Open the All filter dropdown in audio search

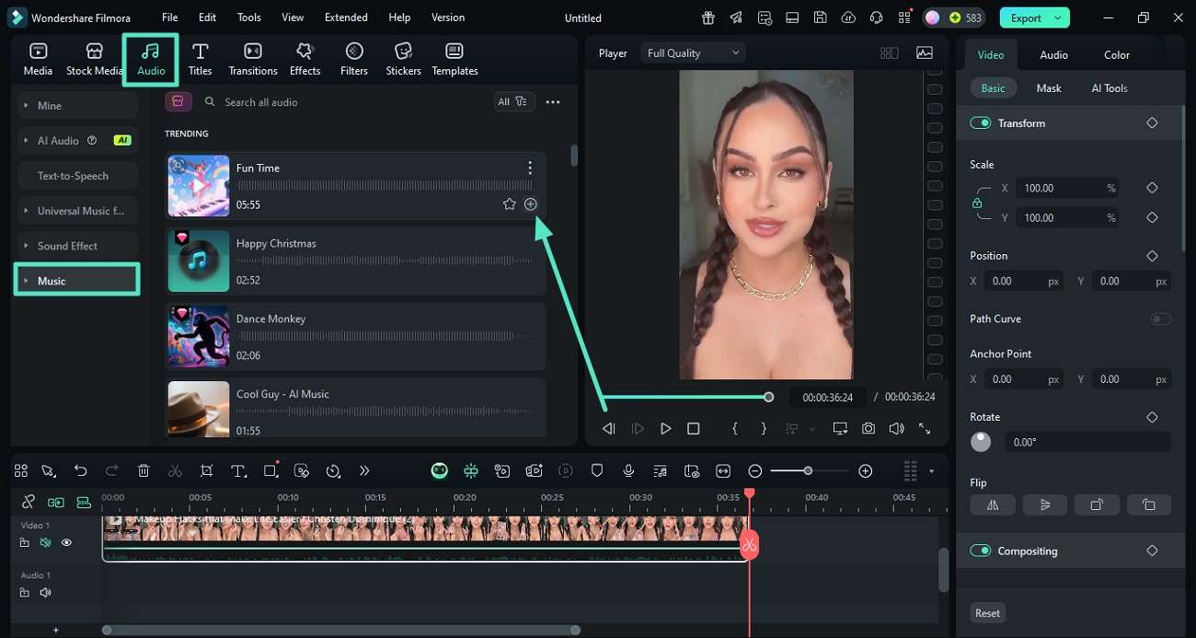tap(513, 102)
